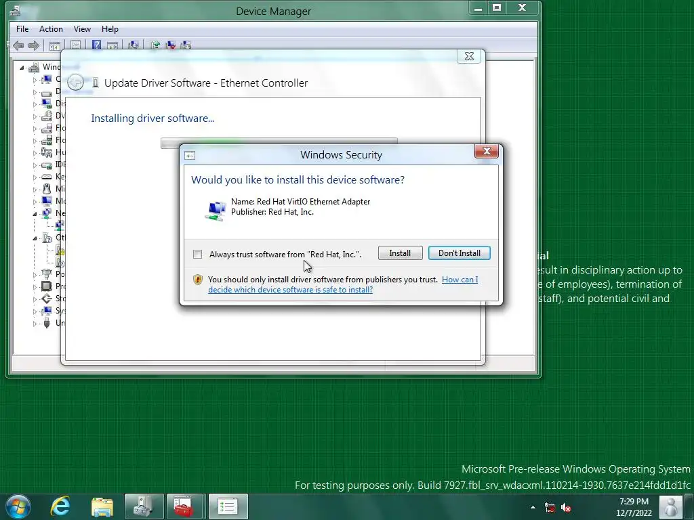Select the Monitors icon in device tree
694x520 pixels.
pyautogui.click(x=47, y=201)
